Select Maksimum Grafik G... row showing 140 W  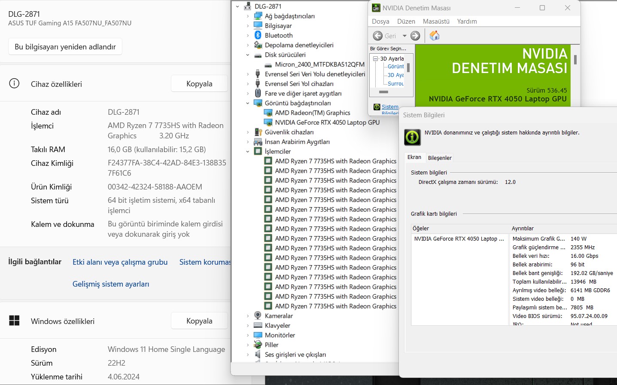point(564,238)
